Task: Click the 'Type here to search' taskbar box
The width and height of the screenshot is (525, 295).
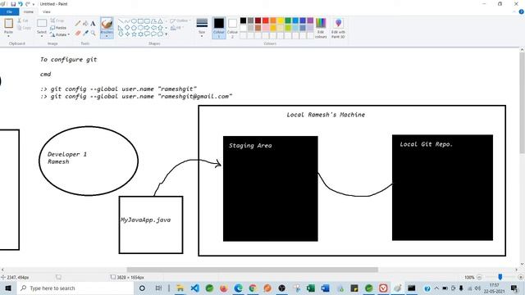Action: 75,288
